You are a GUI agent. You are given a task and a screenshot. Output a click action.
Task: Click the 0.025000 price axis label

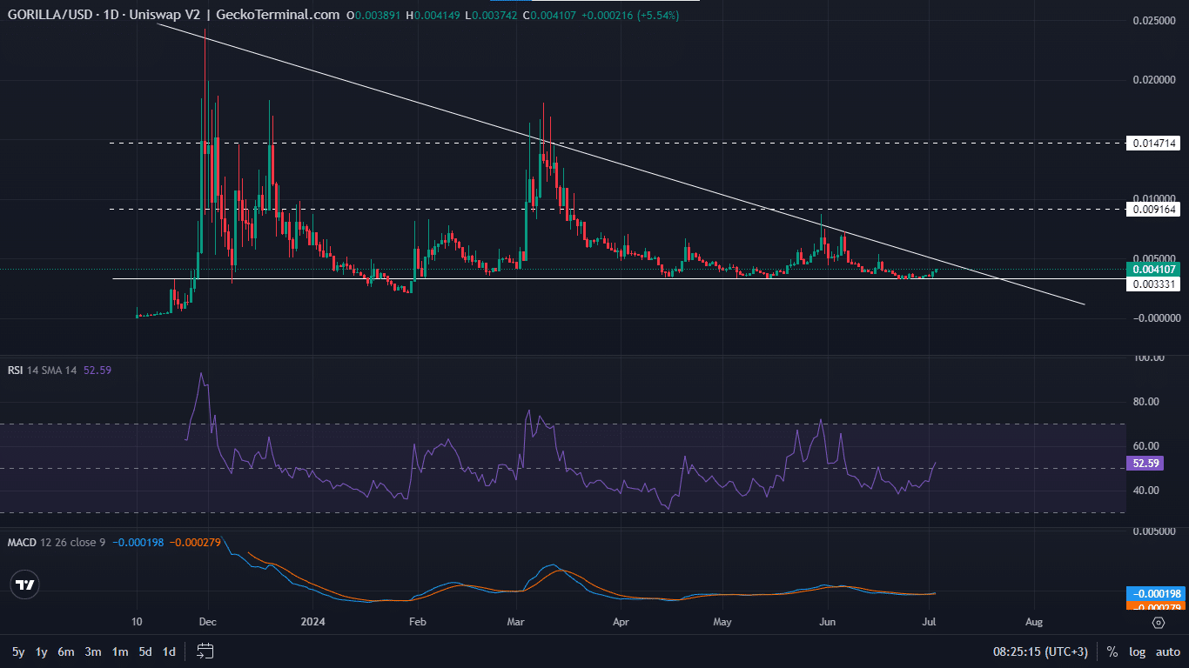(1155, 20)
